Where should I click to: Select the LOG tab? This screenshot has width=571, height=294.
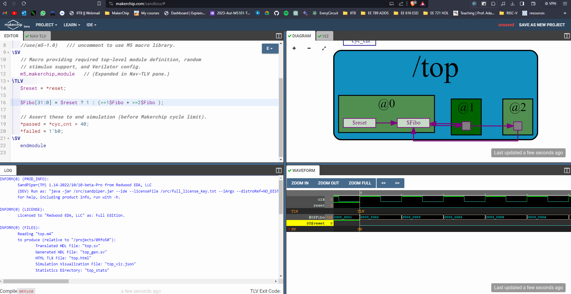tap(8, 170)
